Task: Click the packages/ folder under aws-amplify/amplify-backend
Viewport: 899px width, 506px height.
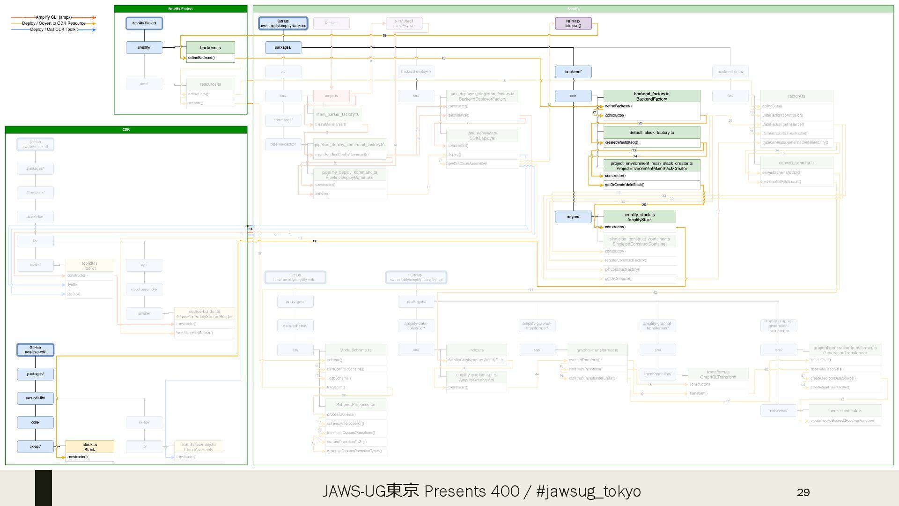Action: [x=283, y=47]
